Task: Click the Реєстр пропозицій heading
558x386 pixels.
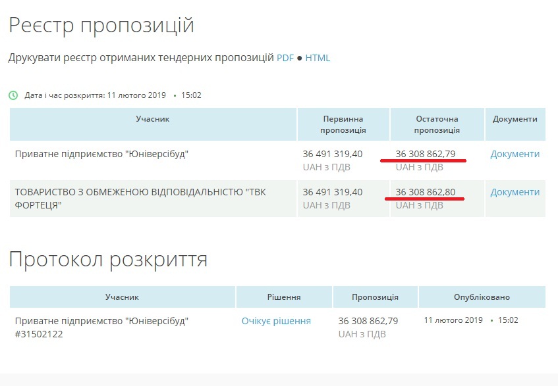Action: pyautogui.click(x=101, y=26)
